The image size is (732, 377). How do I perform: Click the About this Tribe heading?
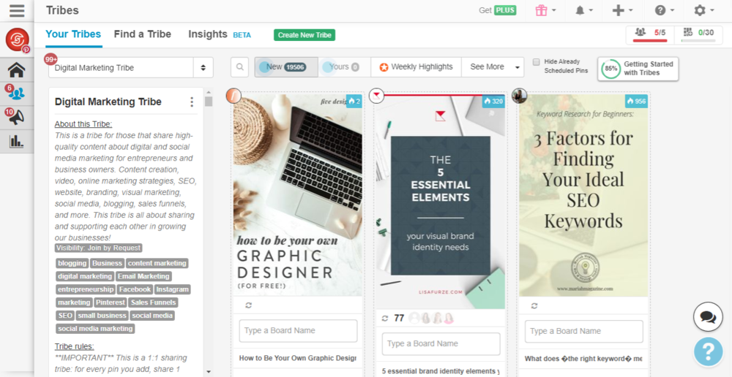pyautogui.click(x=83, y=124)
